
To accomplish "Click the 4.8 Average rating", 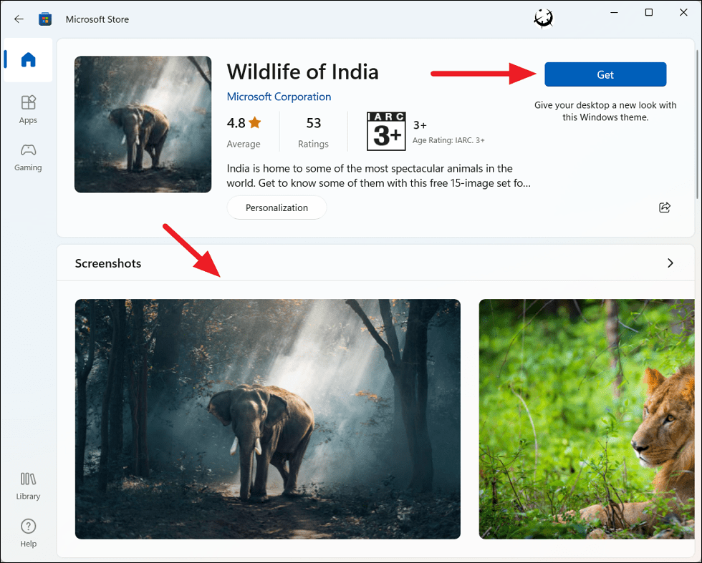I will pyautogui.click(x=244, y=132).
